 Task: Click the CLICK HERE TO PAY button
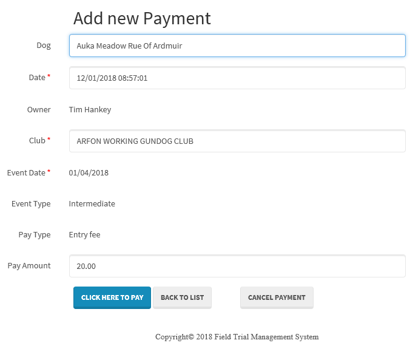point(112,297)
